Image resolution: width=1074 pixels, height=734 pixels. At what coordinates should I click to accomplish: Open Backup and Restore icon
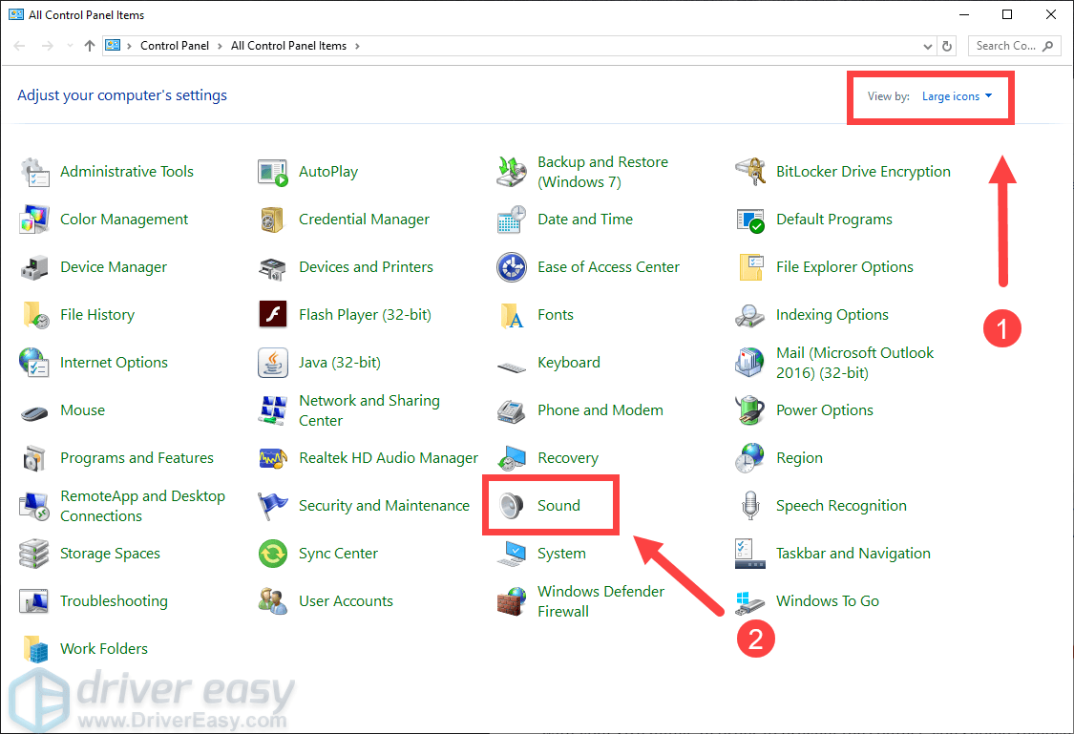(511, 172)
